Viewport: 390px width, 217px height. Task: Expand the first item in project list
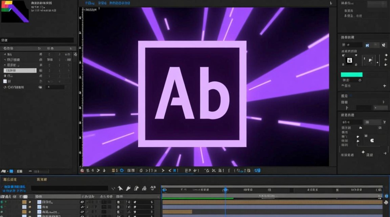[5, 54]
